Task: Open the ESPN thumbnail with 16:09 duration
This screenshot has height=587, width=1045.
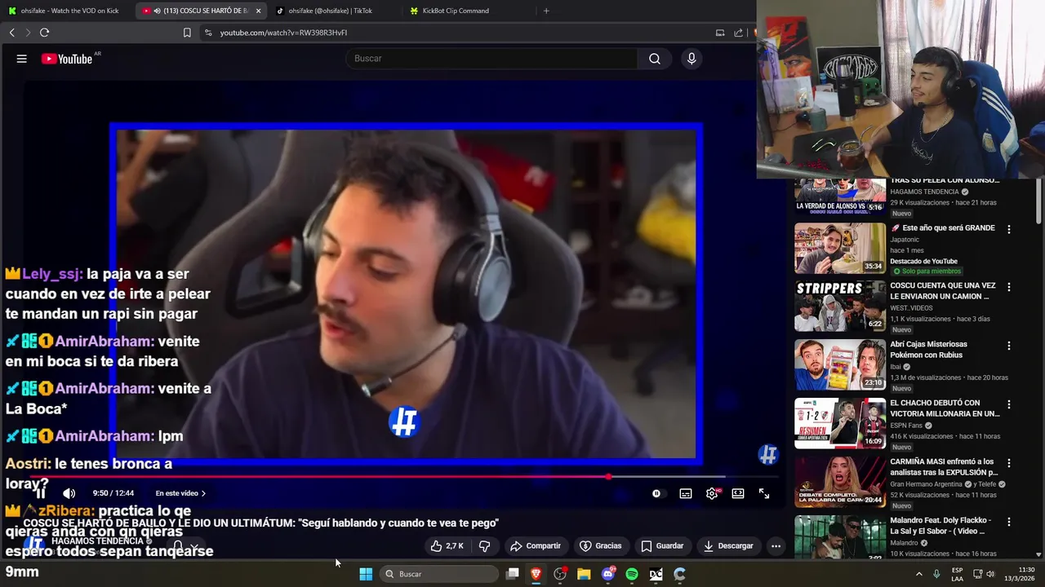Action: coord(840,423)
